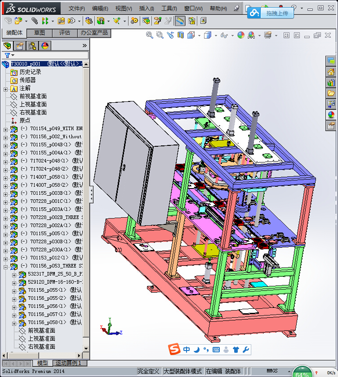
Task: Switch to the 草图 tab
Action: 40,33
